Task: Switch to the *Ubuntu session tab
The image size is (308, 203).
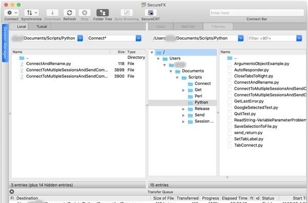Action: click(x=218, y=27)
